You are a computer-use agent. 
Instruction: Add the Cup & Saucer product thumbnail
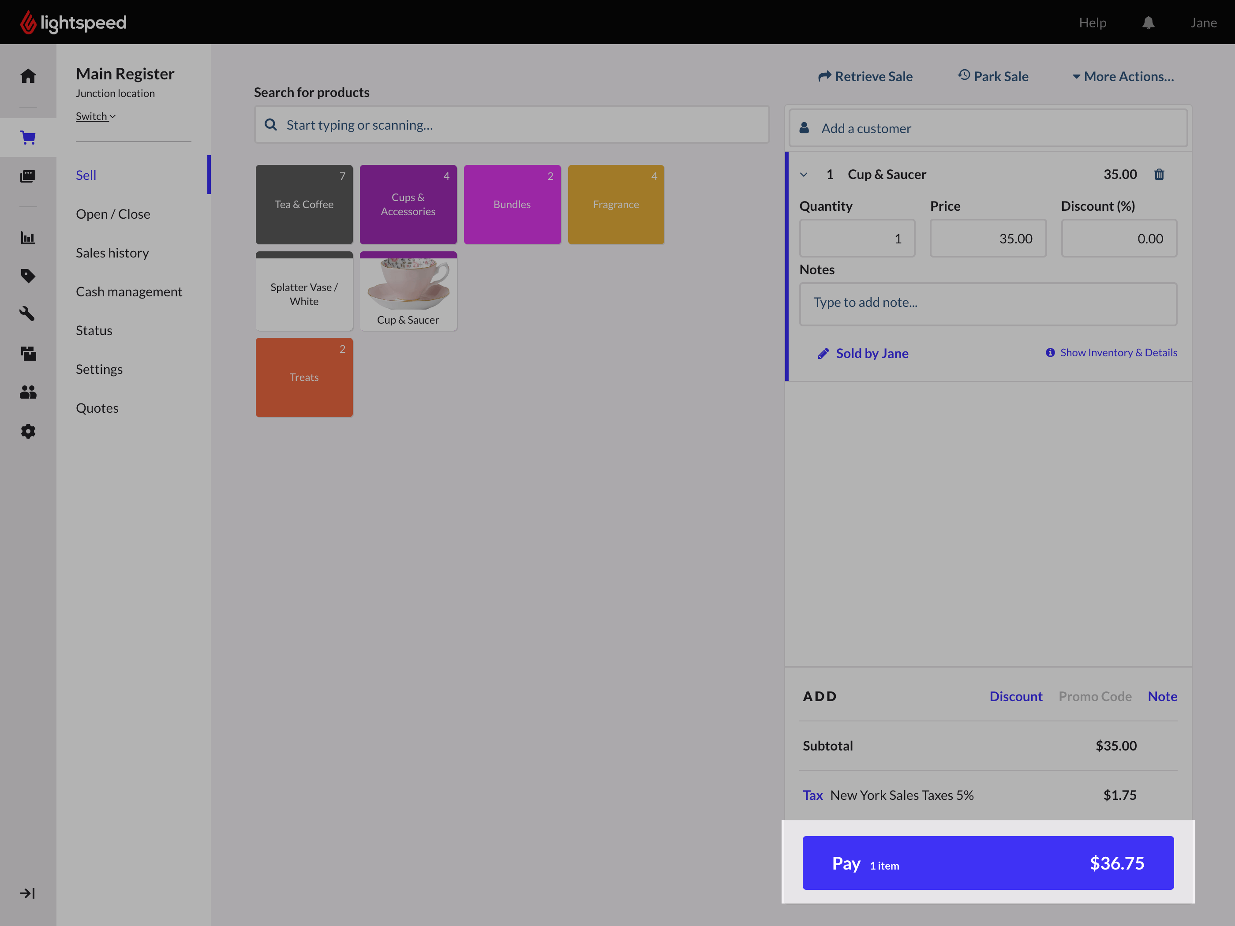[408, 291]
